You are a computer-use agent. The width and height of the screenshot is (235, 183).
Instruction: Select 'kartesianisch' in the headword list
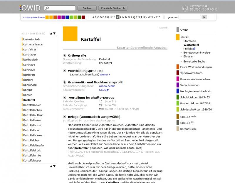pos(32,39)
